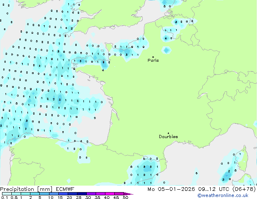257x199 pixels.
Task: Click the '25' legend scale value
Action: tap(79, 197)
